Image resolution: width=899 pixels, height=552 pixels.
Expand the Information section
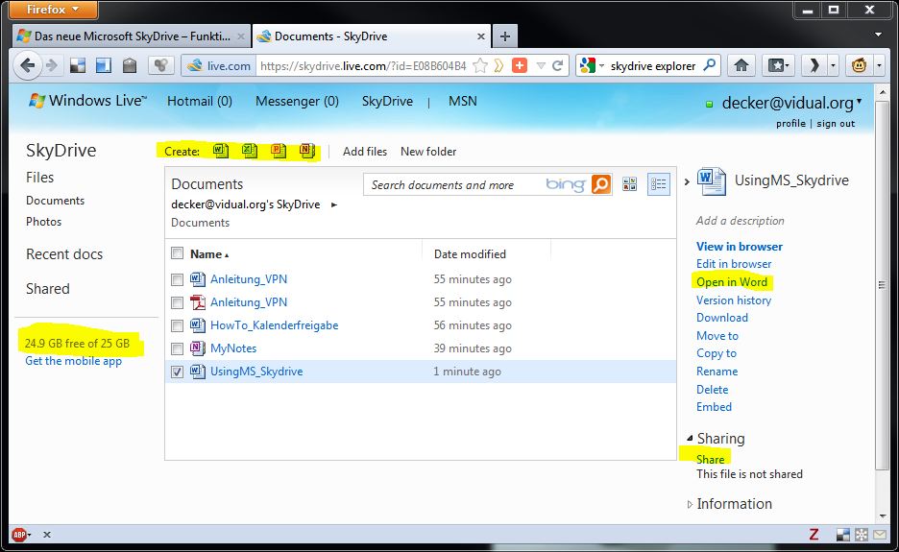[690, 504]
